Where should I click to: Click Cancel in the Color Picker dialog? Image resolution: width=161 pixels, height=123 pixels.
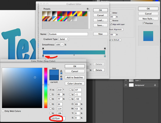[75, 71]
